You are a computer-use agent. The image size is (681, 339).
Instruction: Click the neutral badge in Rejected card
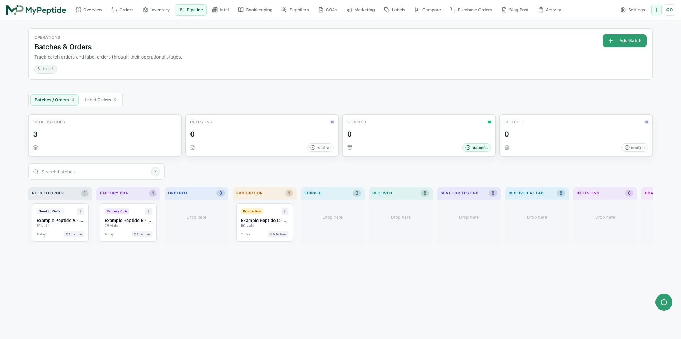635,148
